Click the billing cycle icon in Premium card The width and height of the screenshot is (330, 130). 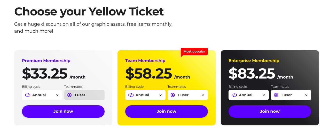28,95
